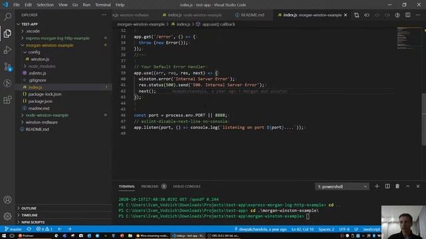
Task: Open the Manage gear in activity bar
Action: coord(7,216)
